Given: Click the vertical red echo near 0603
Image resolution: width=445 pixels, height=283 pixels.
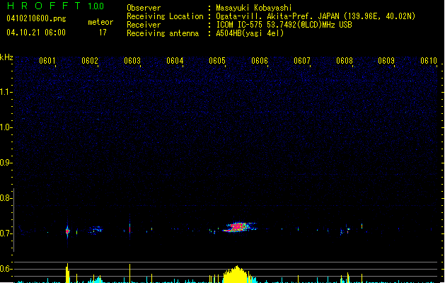Looking at the screenshot, I should point(130,229).
